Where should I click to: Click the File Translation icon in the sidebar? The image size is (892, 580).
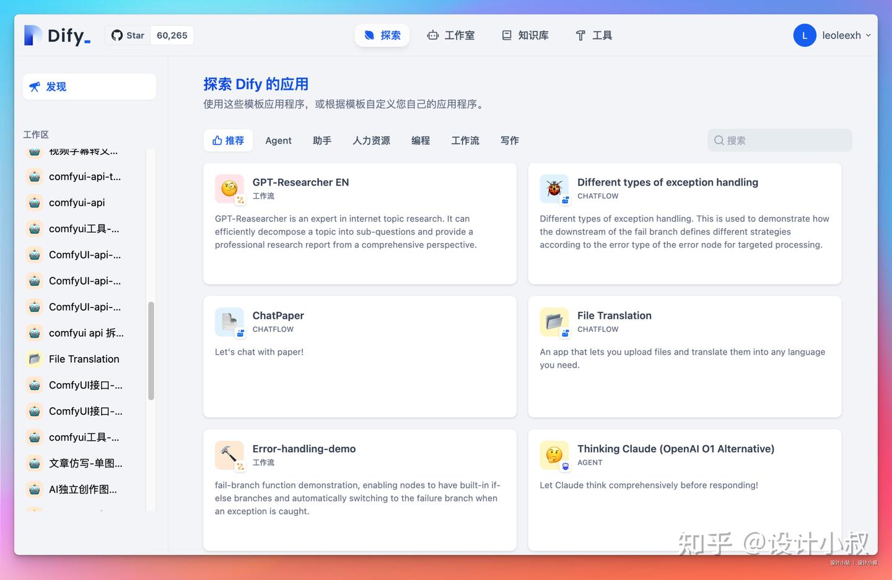[35, 358]
